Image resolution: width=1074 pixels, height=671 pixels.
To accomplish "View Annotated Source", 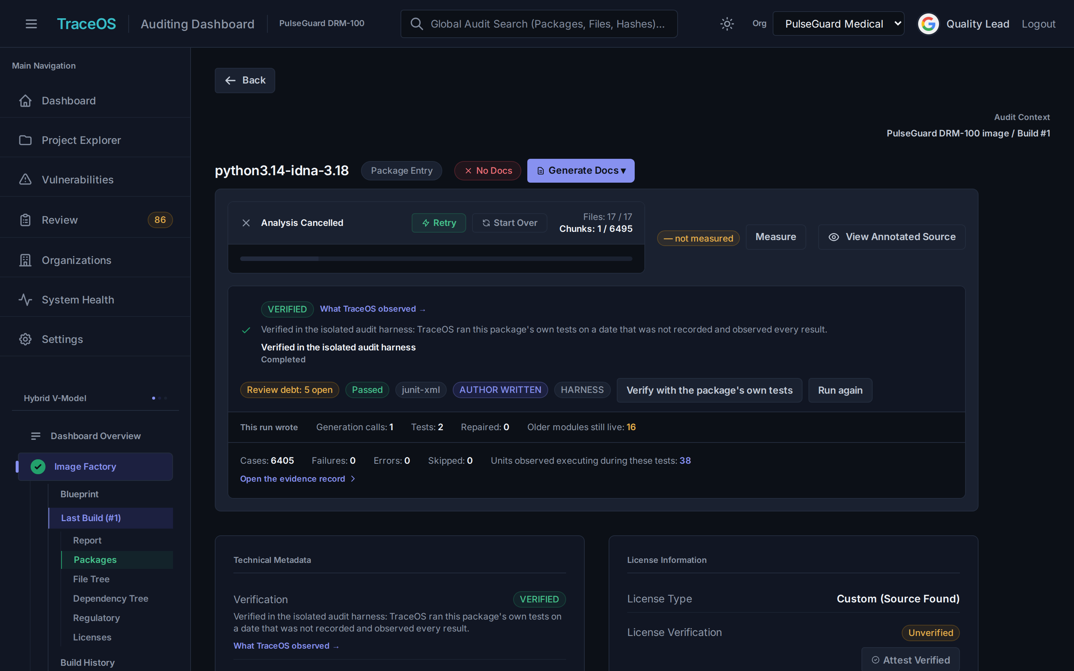I will (892, 237).
